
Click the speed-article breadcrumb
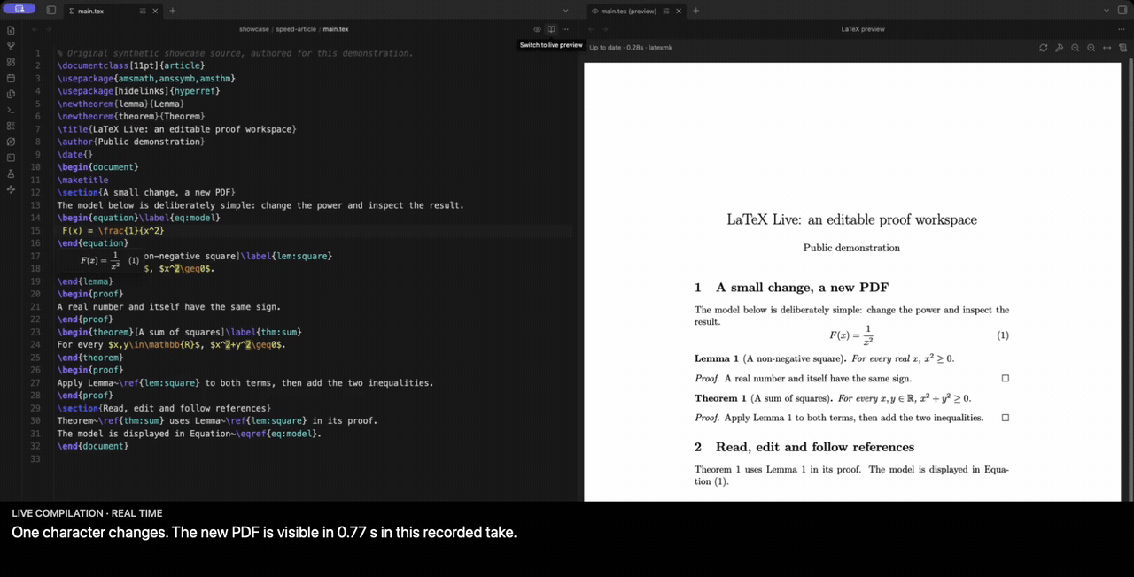[296, 29]
